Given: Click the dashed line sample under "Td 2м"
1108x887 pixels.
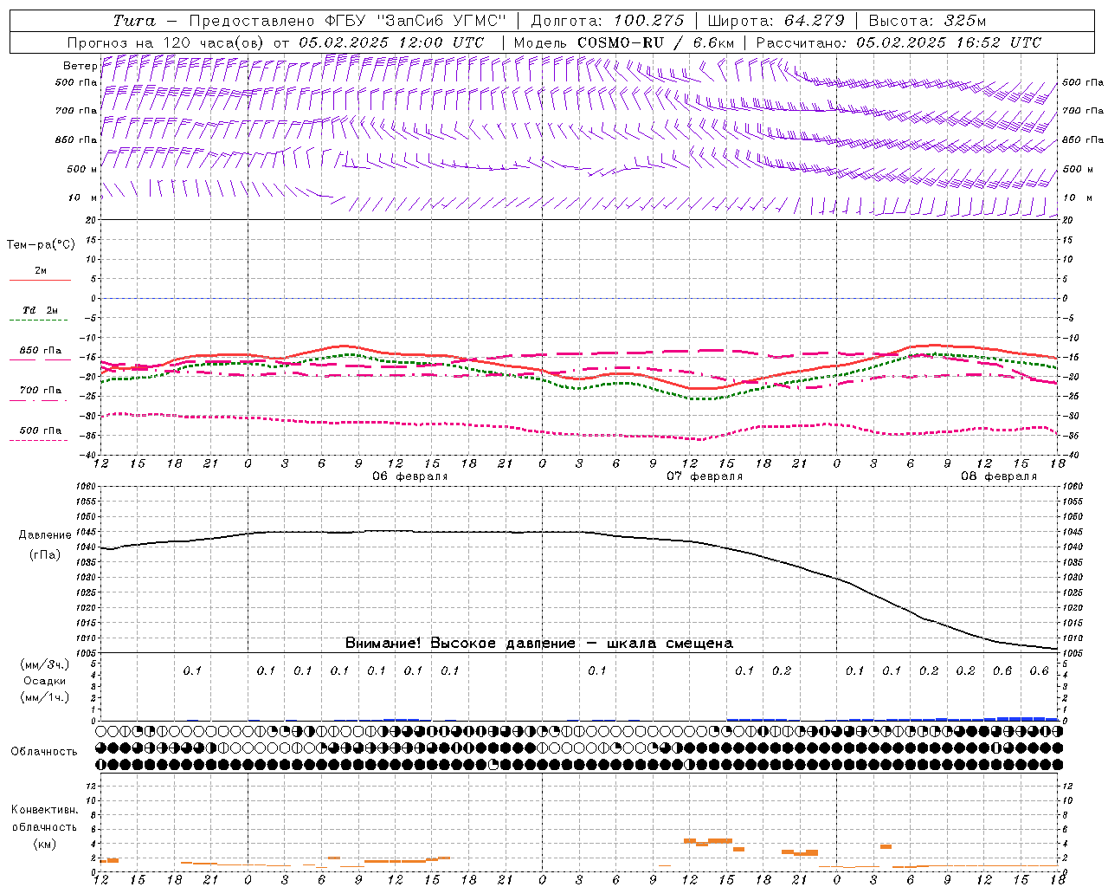Looking at the screenshot, I should [x=40, y=320].
